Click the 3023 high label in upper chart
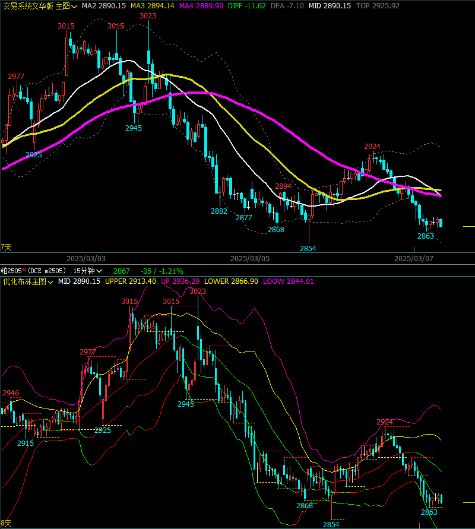 [148, 16]
